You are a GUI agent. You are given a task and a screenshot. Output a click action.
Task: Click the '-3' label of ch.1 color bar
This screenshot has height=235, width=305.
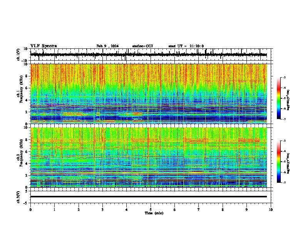pyautogui.click(x=284, y=77)
